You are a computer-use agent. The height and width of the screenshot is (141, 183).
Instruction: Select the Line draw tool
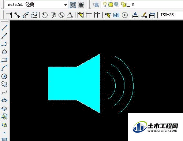pyautogui.click(x=4, y=28)
